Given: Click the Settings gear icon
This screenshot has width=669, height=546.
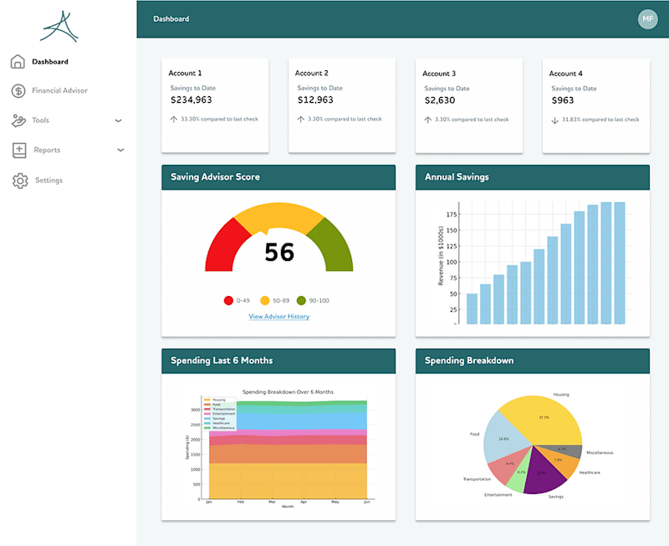Looking at the screenshot, I should click(x=20, y=181).
